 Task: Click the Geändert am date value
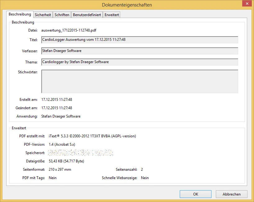[57, 108]
